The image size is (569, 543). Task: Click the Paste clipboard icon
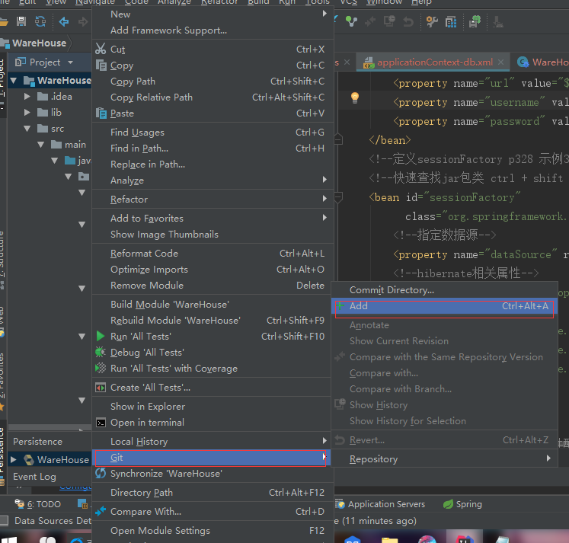(x=101, y=113)
